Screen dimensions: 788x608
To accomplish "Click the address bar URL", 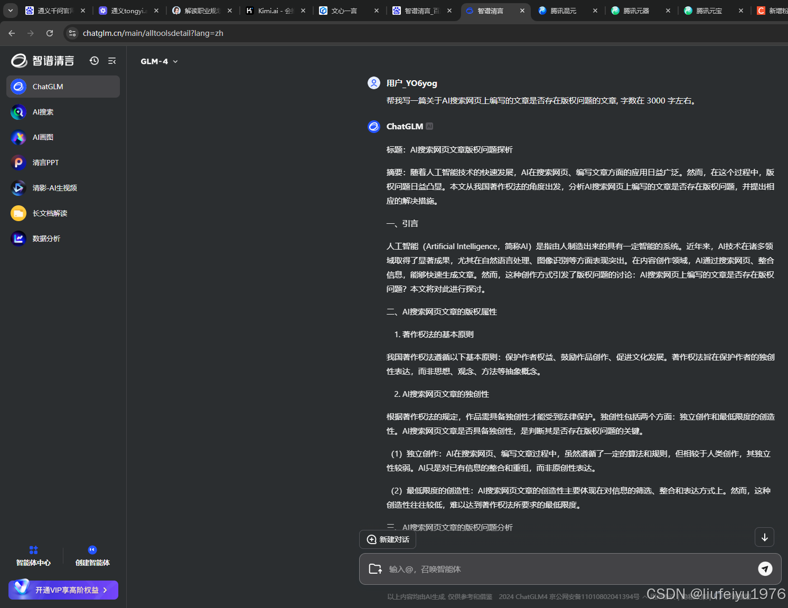I will 153,33.
